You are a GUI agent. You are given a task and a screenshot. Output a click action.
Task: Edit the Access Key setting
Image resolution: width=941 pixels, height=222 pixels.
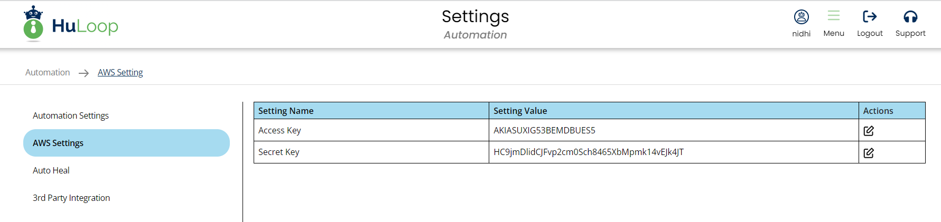(x=868, y=131)
